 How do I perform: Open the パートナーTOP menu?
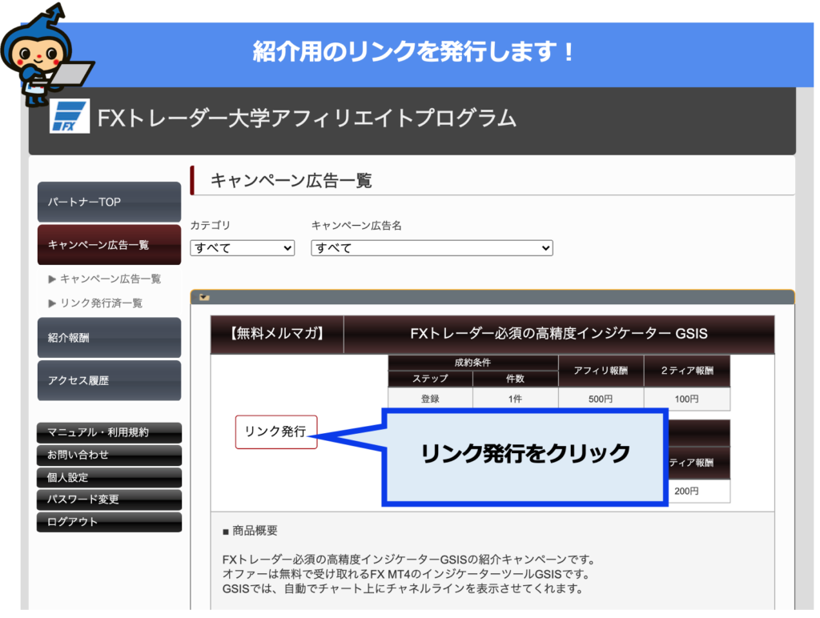tap(109, 202)
